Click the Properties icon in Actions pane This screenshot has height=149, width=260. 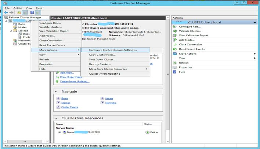(x=174, y=67)
